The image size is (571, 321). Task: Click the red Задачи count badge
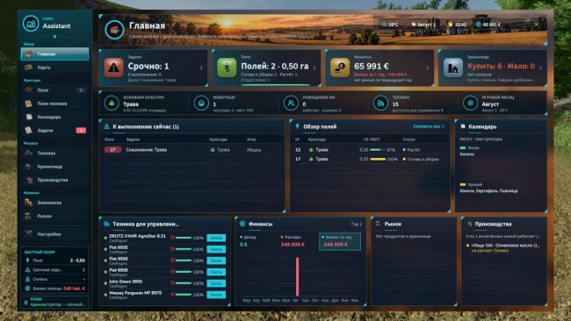tap(81, 130)
